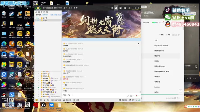Click the send enter arrow icon

(x=128, y=96)
